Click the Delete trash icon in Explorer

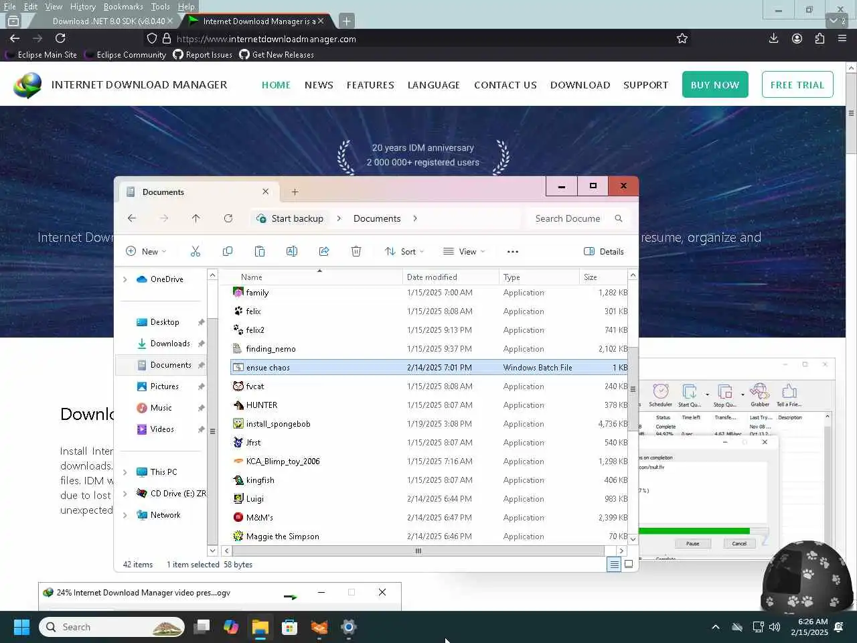tap(356, 251)
